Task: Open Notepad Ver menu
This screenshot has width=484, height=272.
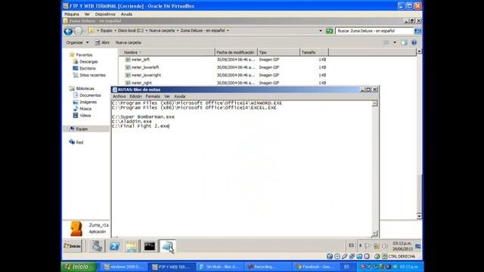Action: click(167, 97)
